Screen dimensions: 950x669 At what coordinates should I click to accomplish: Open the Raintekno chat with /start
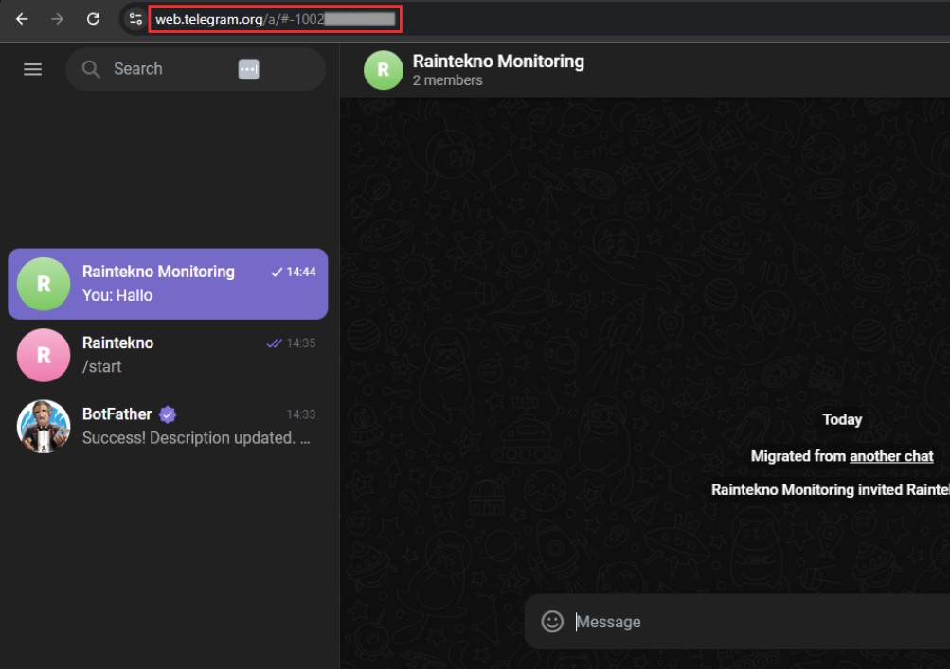coord(189,355)
